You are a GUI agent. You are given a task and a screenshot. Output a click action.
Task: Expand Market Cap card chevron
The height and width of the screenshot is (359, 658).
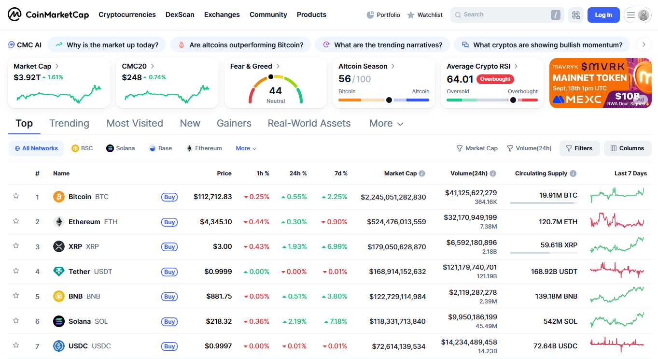tap(57, 66)
